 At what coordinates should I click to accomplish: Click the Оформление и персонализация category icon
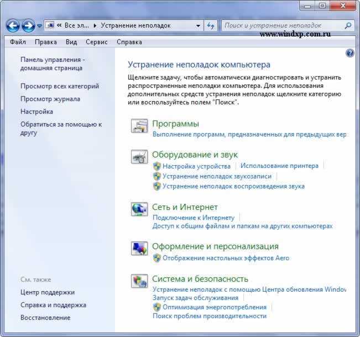click(139, 249)
